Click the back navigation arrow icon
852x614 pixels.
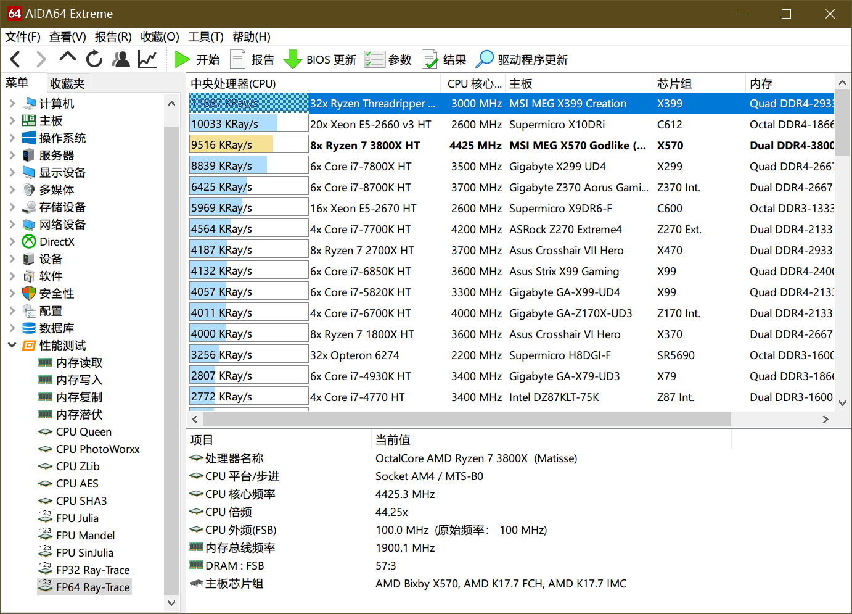tap(15, 59)
